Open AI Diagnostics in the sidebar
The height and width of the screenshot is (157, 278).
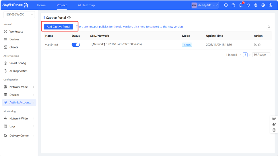tap(18, 71)
